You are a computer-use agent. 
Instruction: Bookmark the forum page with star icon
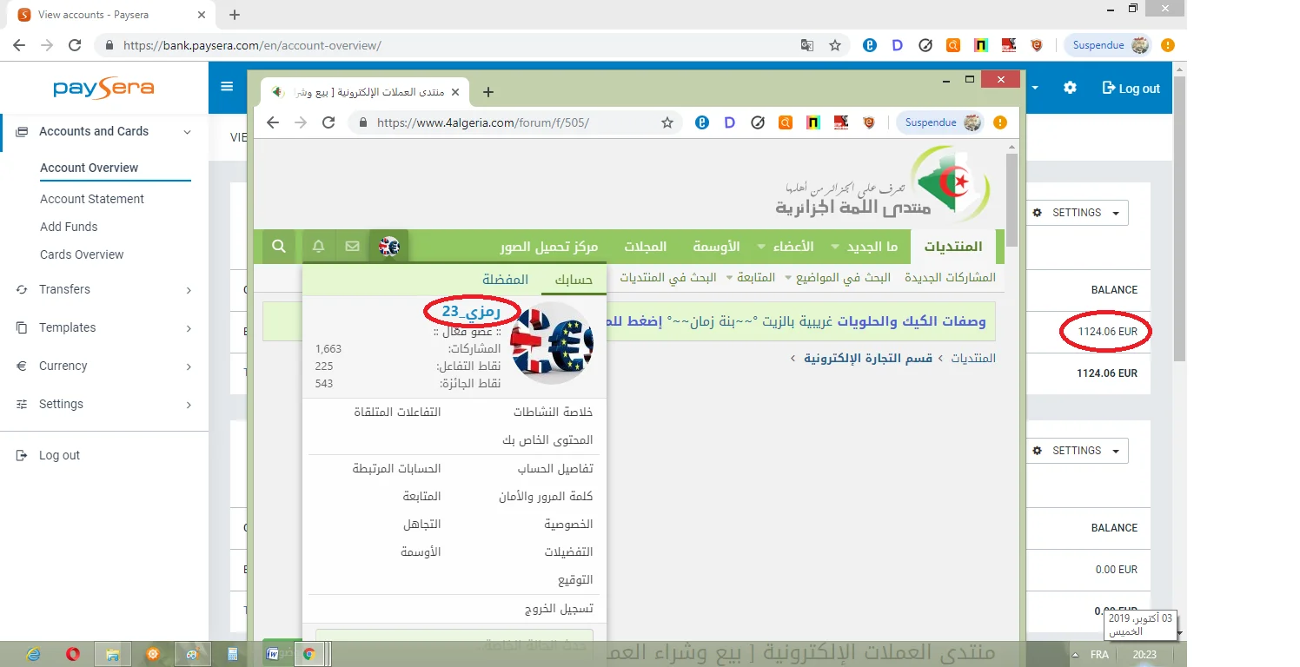click(x=667, y=122)
